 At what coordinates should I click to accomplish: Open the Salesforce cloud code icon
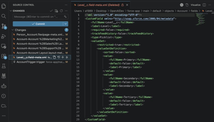point(4,106)
